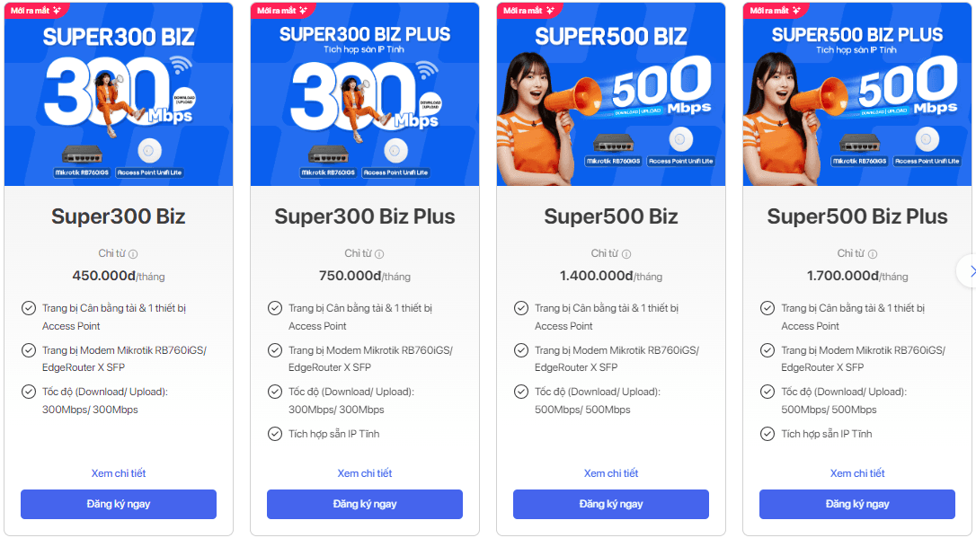Click the IP Tĩnh checkmark icon in Super500 Biz Plus
The image size is (976, 538).
pyautogui.click(x=767, y=434)
